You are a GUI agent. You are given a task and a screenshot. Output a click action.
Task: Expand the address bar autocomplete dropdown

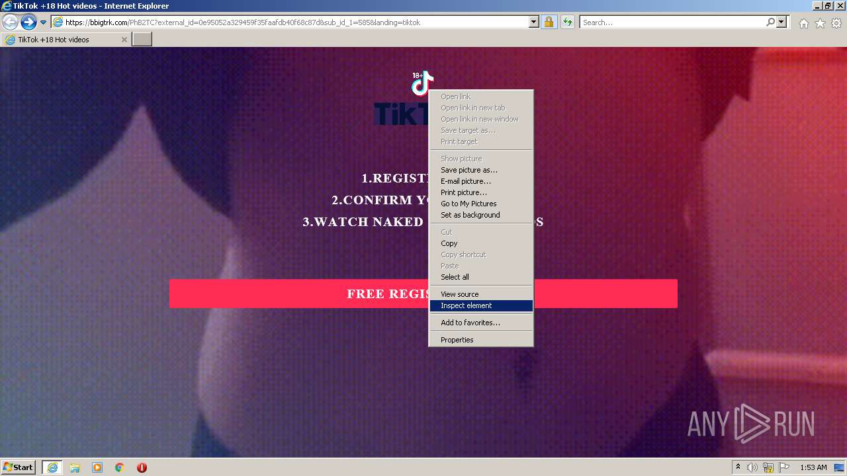pyautogui.click(x=534, y=22)
